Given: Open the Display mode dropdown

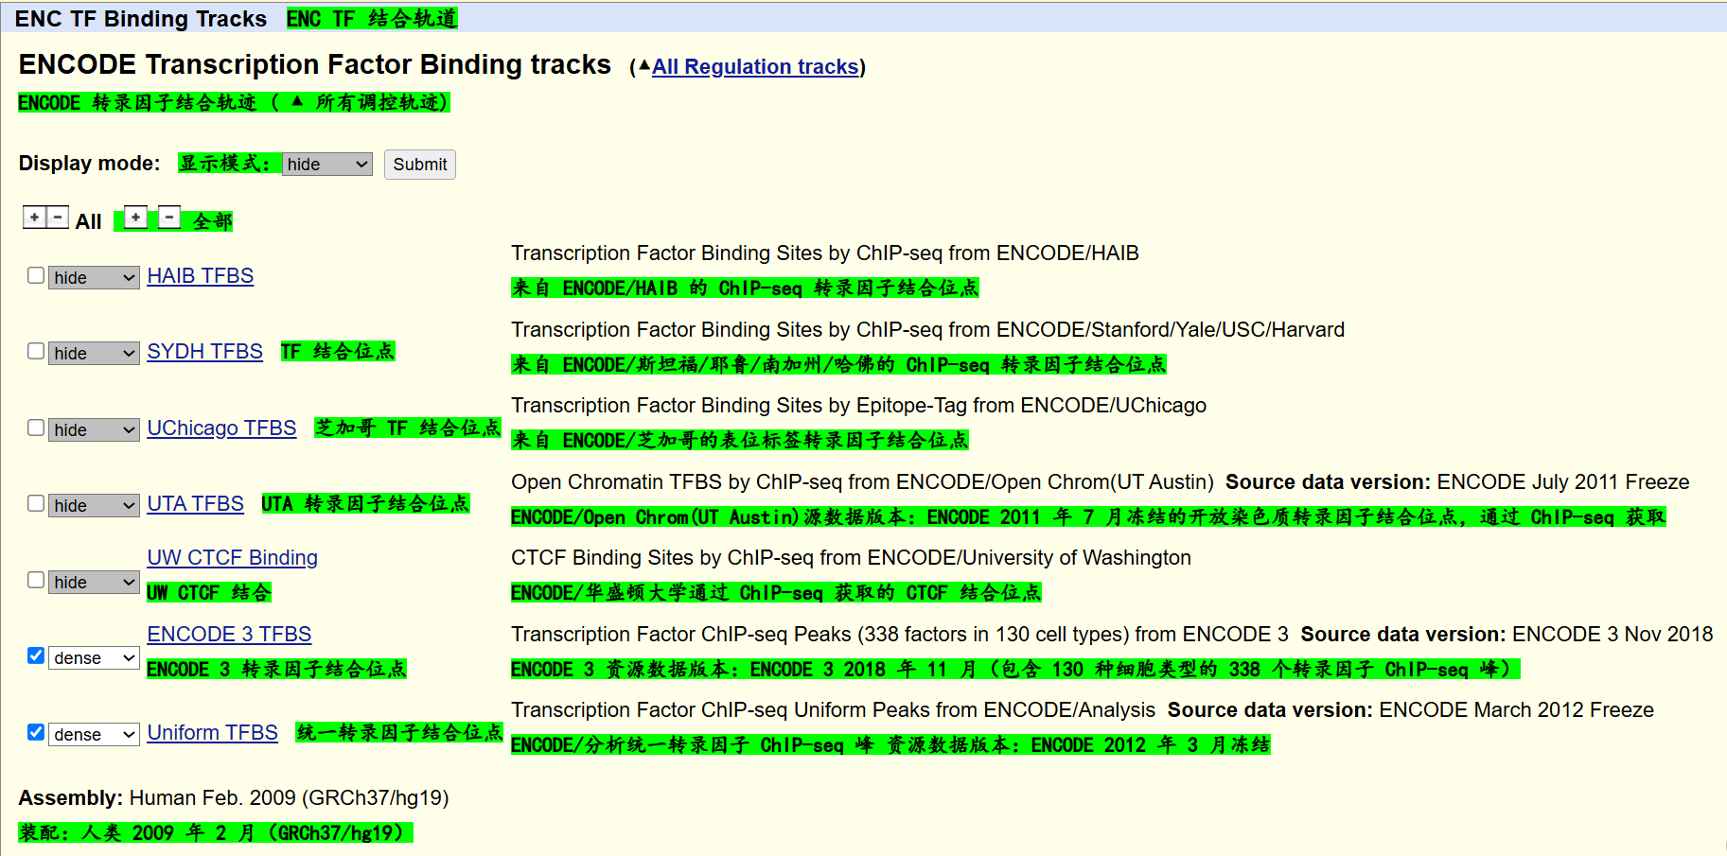Looking at the screenshot, I should pos(326,164).
